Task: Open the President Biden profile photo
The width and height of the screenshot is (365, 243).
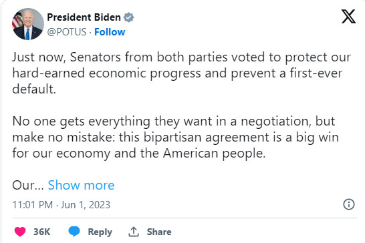Action: [x=28, y=24]
